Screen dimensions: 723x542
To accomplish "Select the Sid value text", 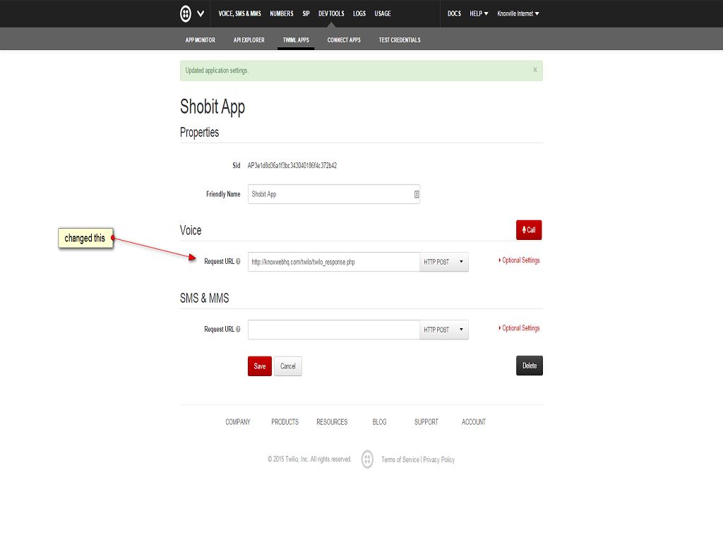I will tap(292, 165).
